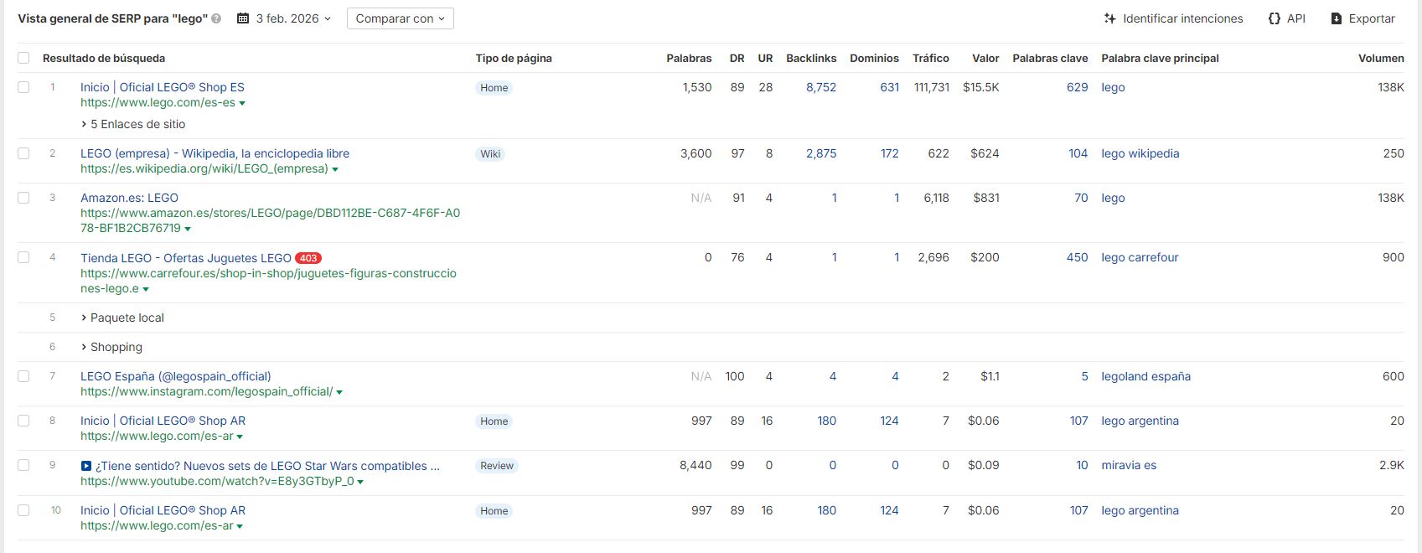Open the Amazon.es: LEGO result title
The width and height of the screenshot is (1422, 553).
click(129, 198)
